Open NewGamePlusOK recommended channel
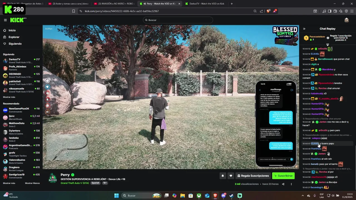This screenshot has width=356, height=200. pos(21,110)
